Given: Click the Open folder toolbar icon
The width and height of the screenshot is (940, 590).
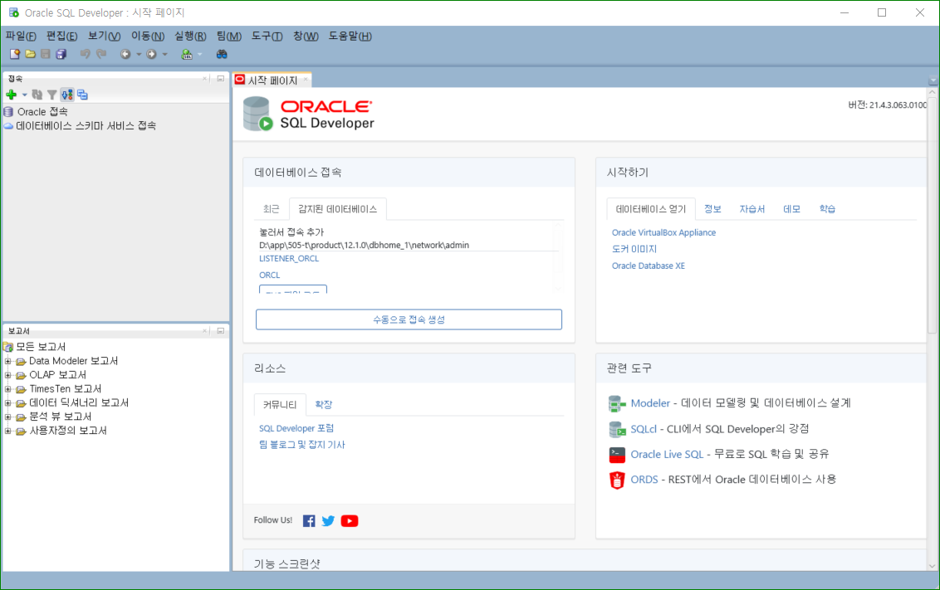Looking at the screenshot, I should [30, 55].
